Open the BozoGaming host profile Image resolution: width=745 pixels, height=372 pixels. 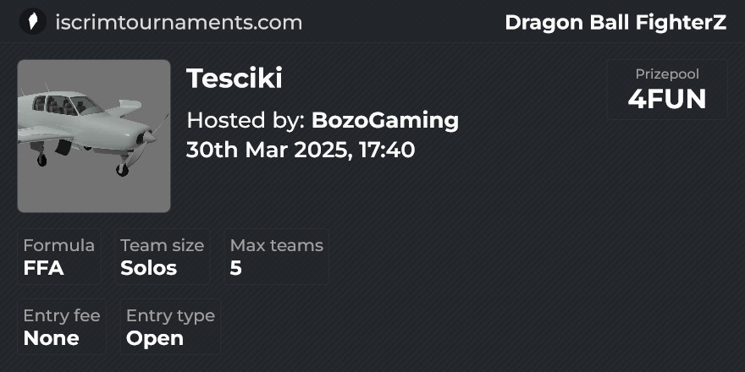coord(385,120)
